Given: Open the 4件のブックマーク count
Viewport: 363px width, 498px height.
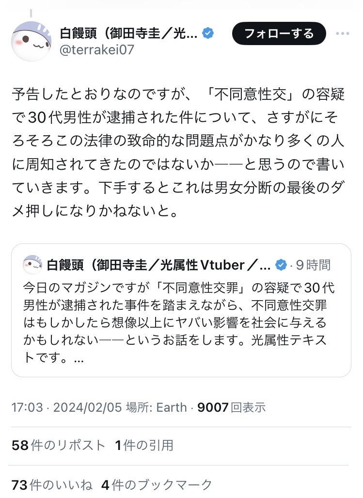Looking at the screenshot, I should [x=157, y=485].
